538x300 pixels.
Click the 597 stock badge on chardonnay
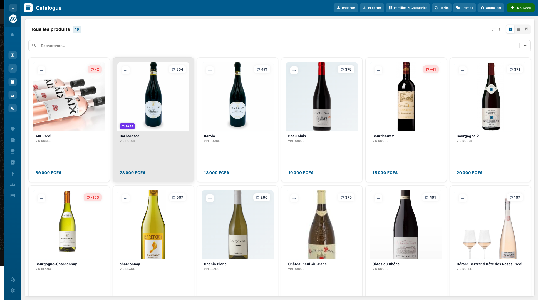click(x=177, y=197)
